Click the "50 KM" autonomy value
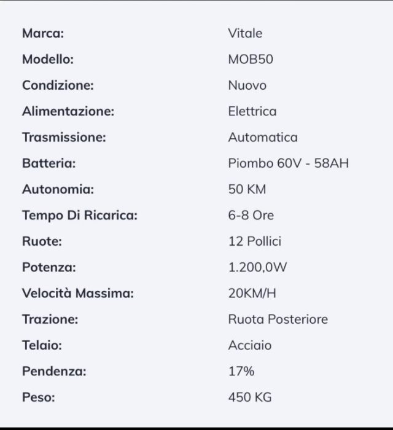This screenshot has height=430, width=393. [247, 189]
